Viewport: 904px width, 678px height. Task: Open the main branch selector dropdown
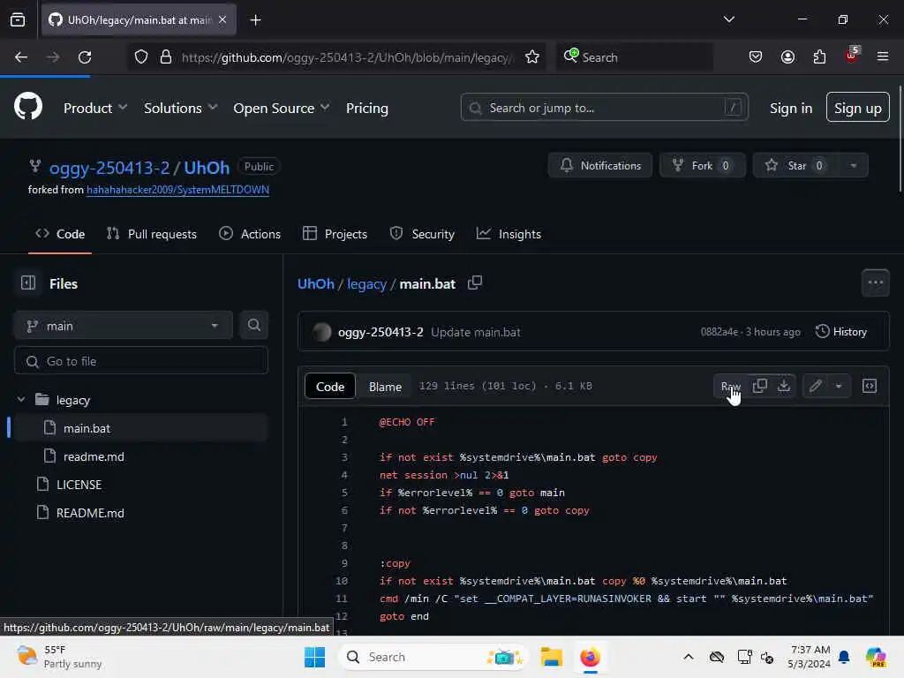pyautogui.click(x=124, y=326)
